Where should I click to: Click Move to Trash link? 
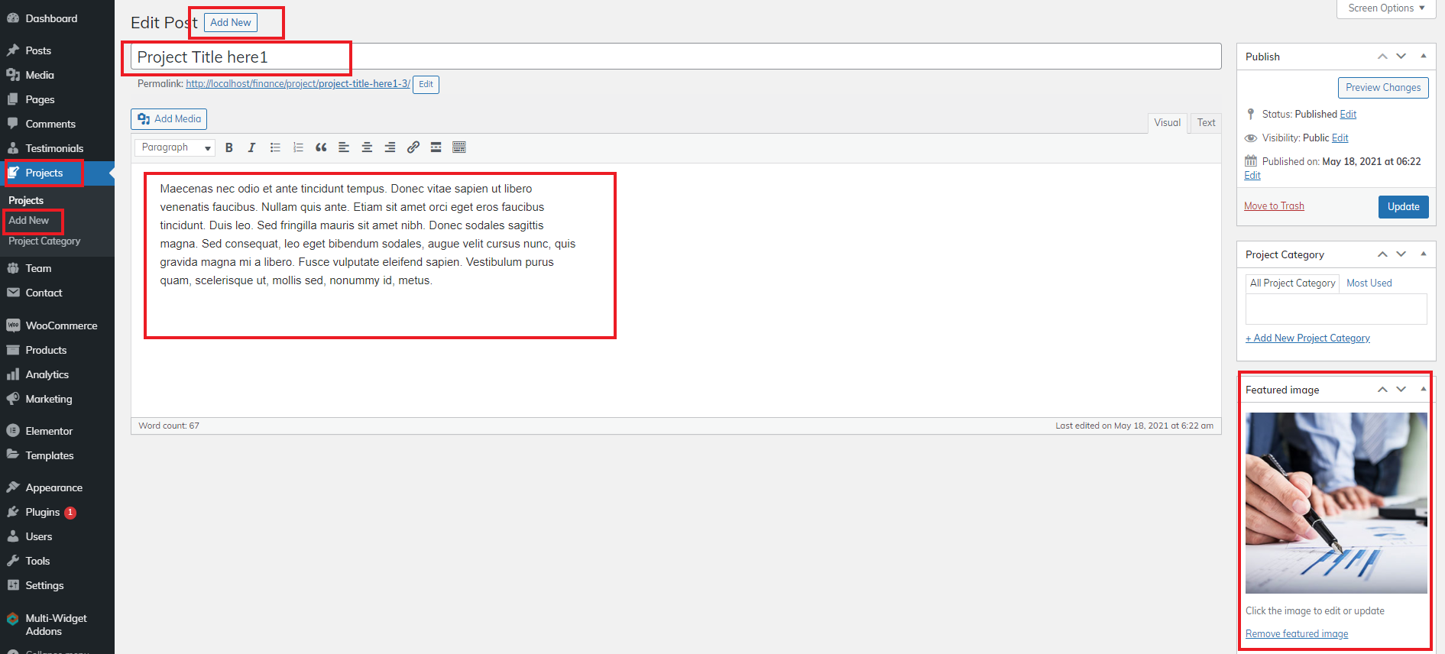[x=1274, y=206]
